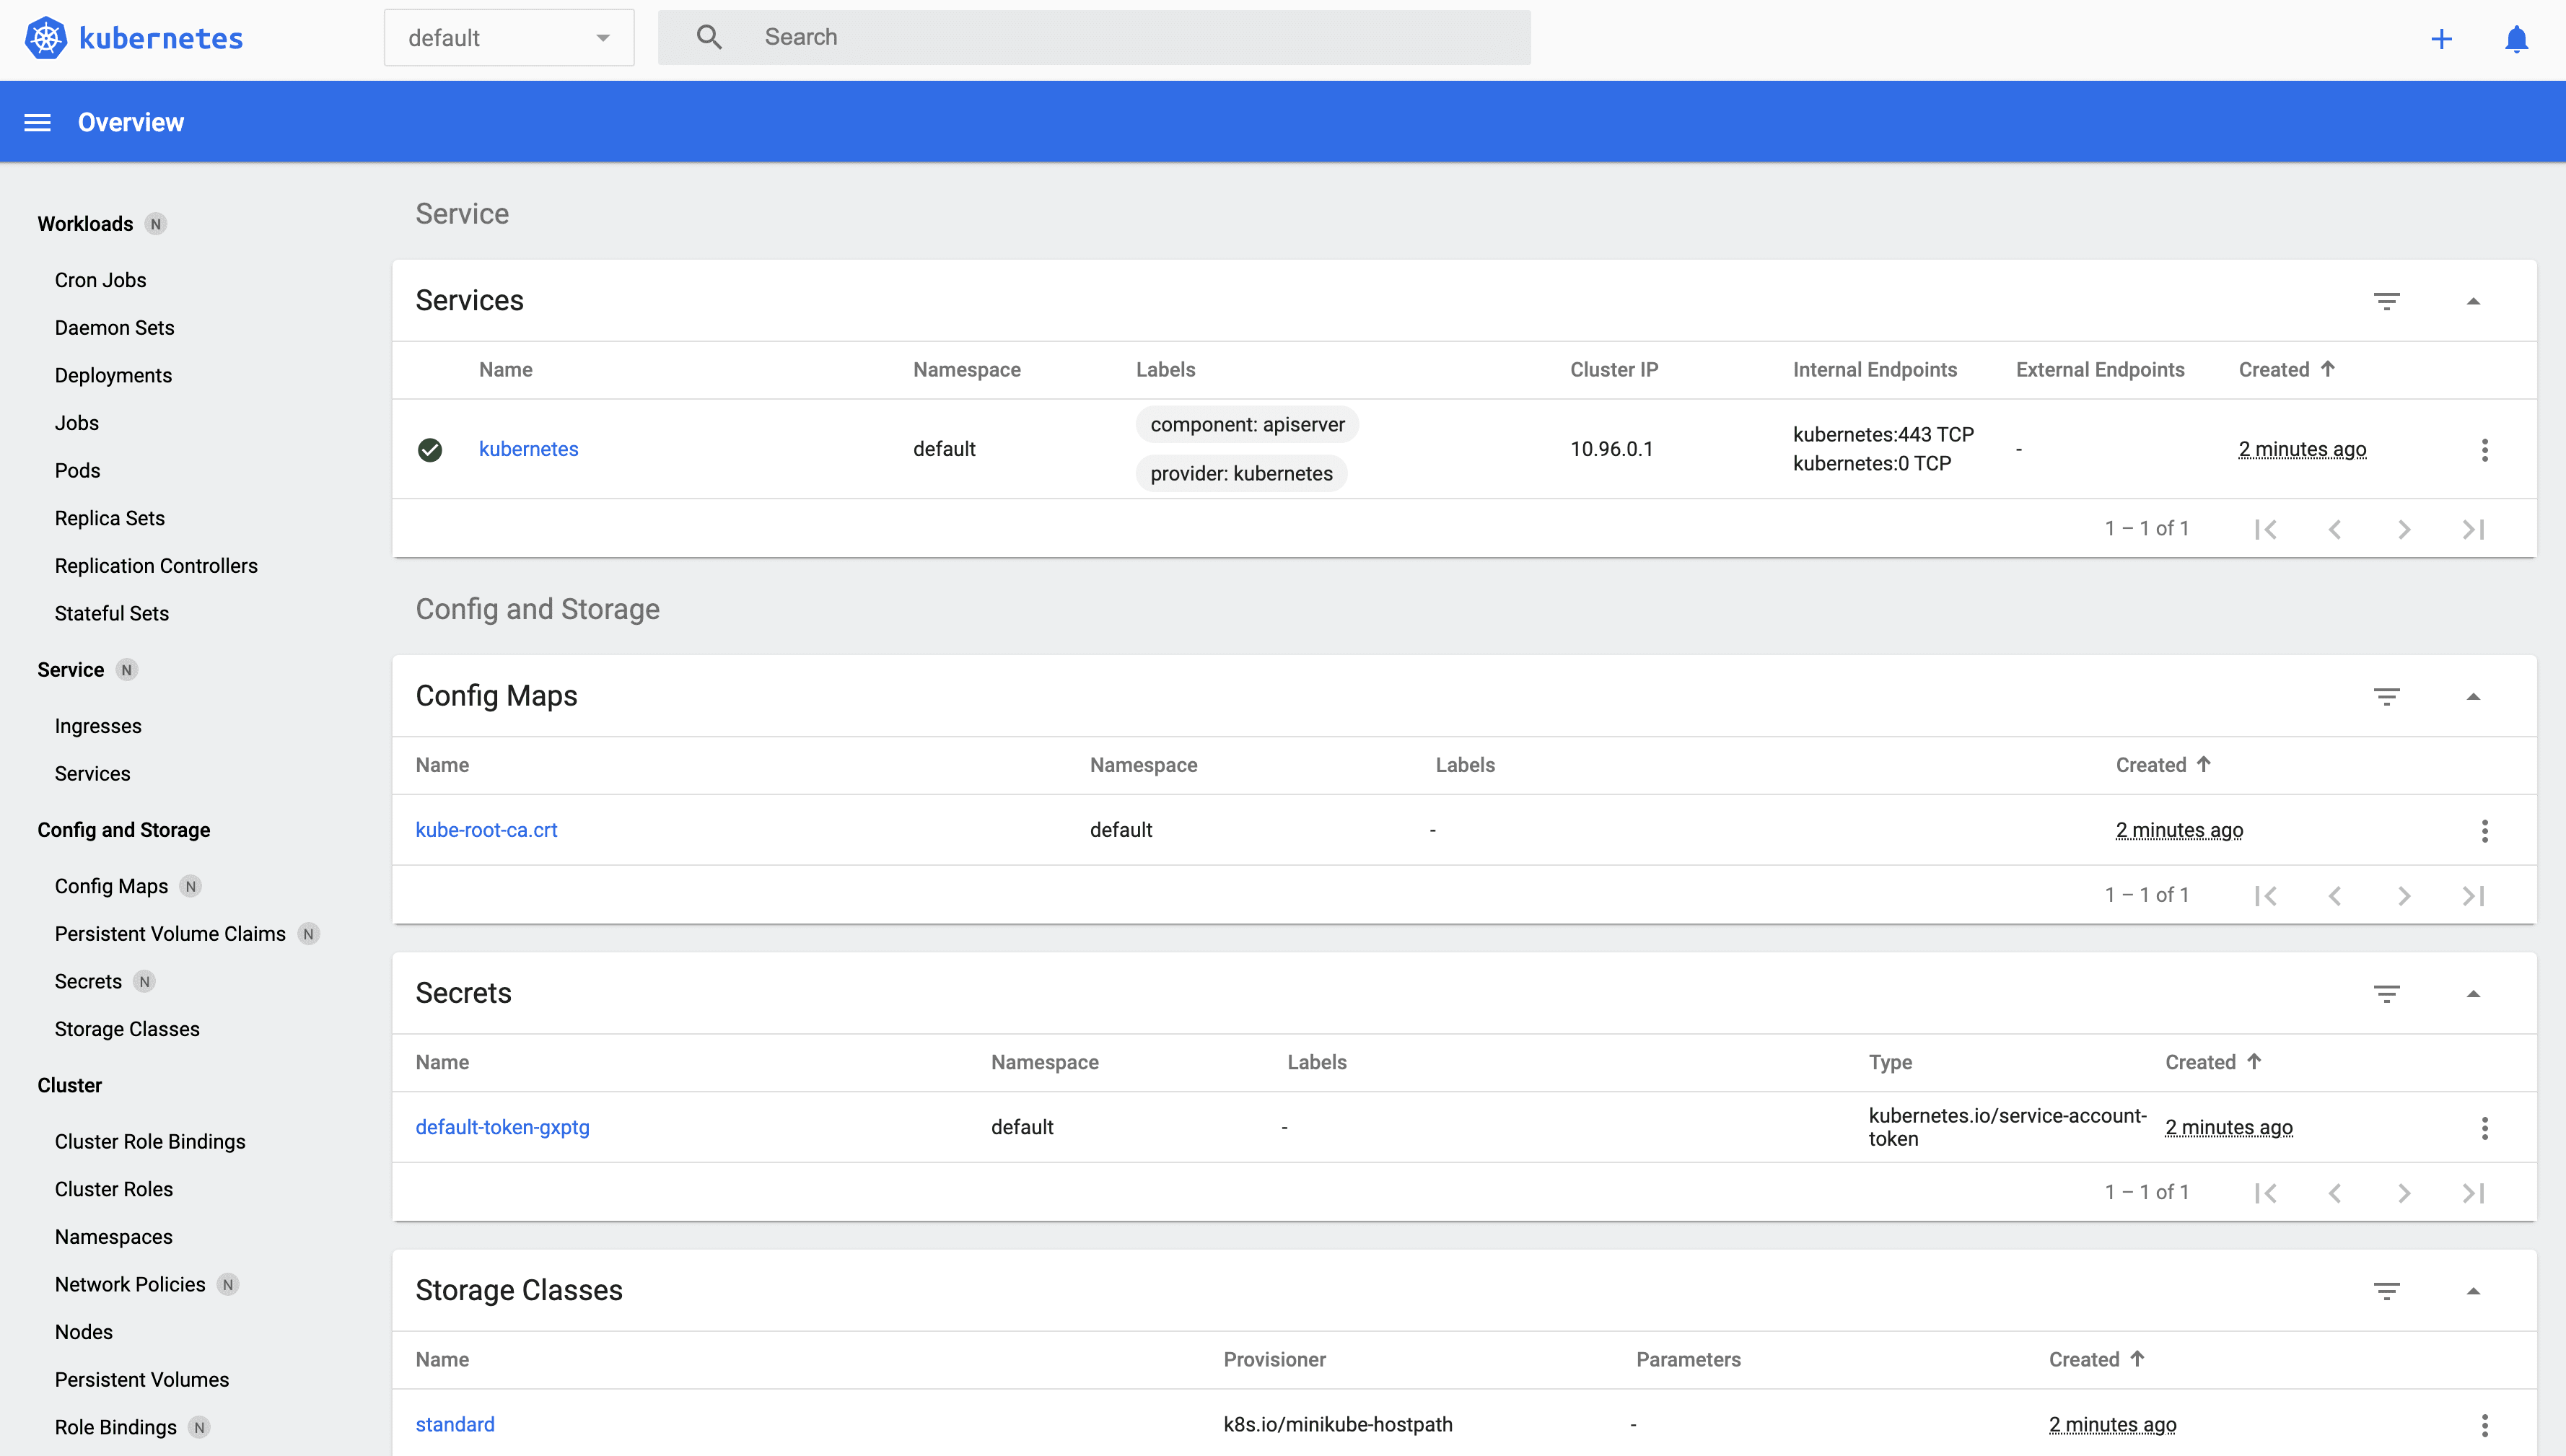
Task: Sort Secrets by Created column
Action: pyautogui.click(x=2213, y=1062)
